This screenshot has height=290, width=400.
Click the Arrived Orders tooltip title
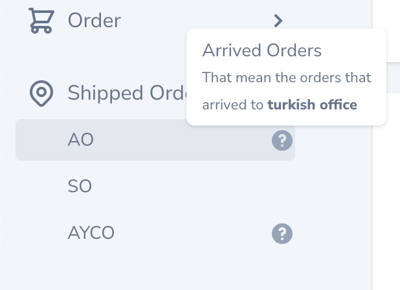click(262, 50)
